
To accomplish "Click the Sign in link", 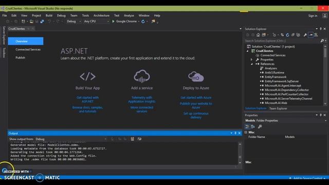I will coord(313,16).
